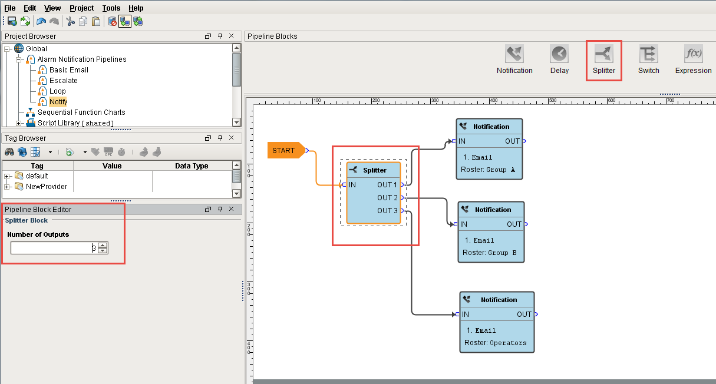Open the Tools menu
This screenshot has height=384, width=716.
pos(111,8)
